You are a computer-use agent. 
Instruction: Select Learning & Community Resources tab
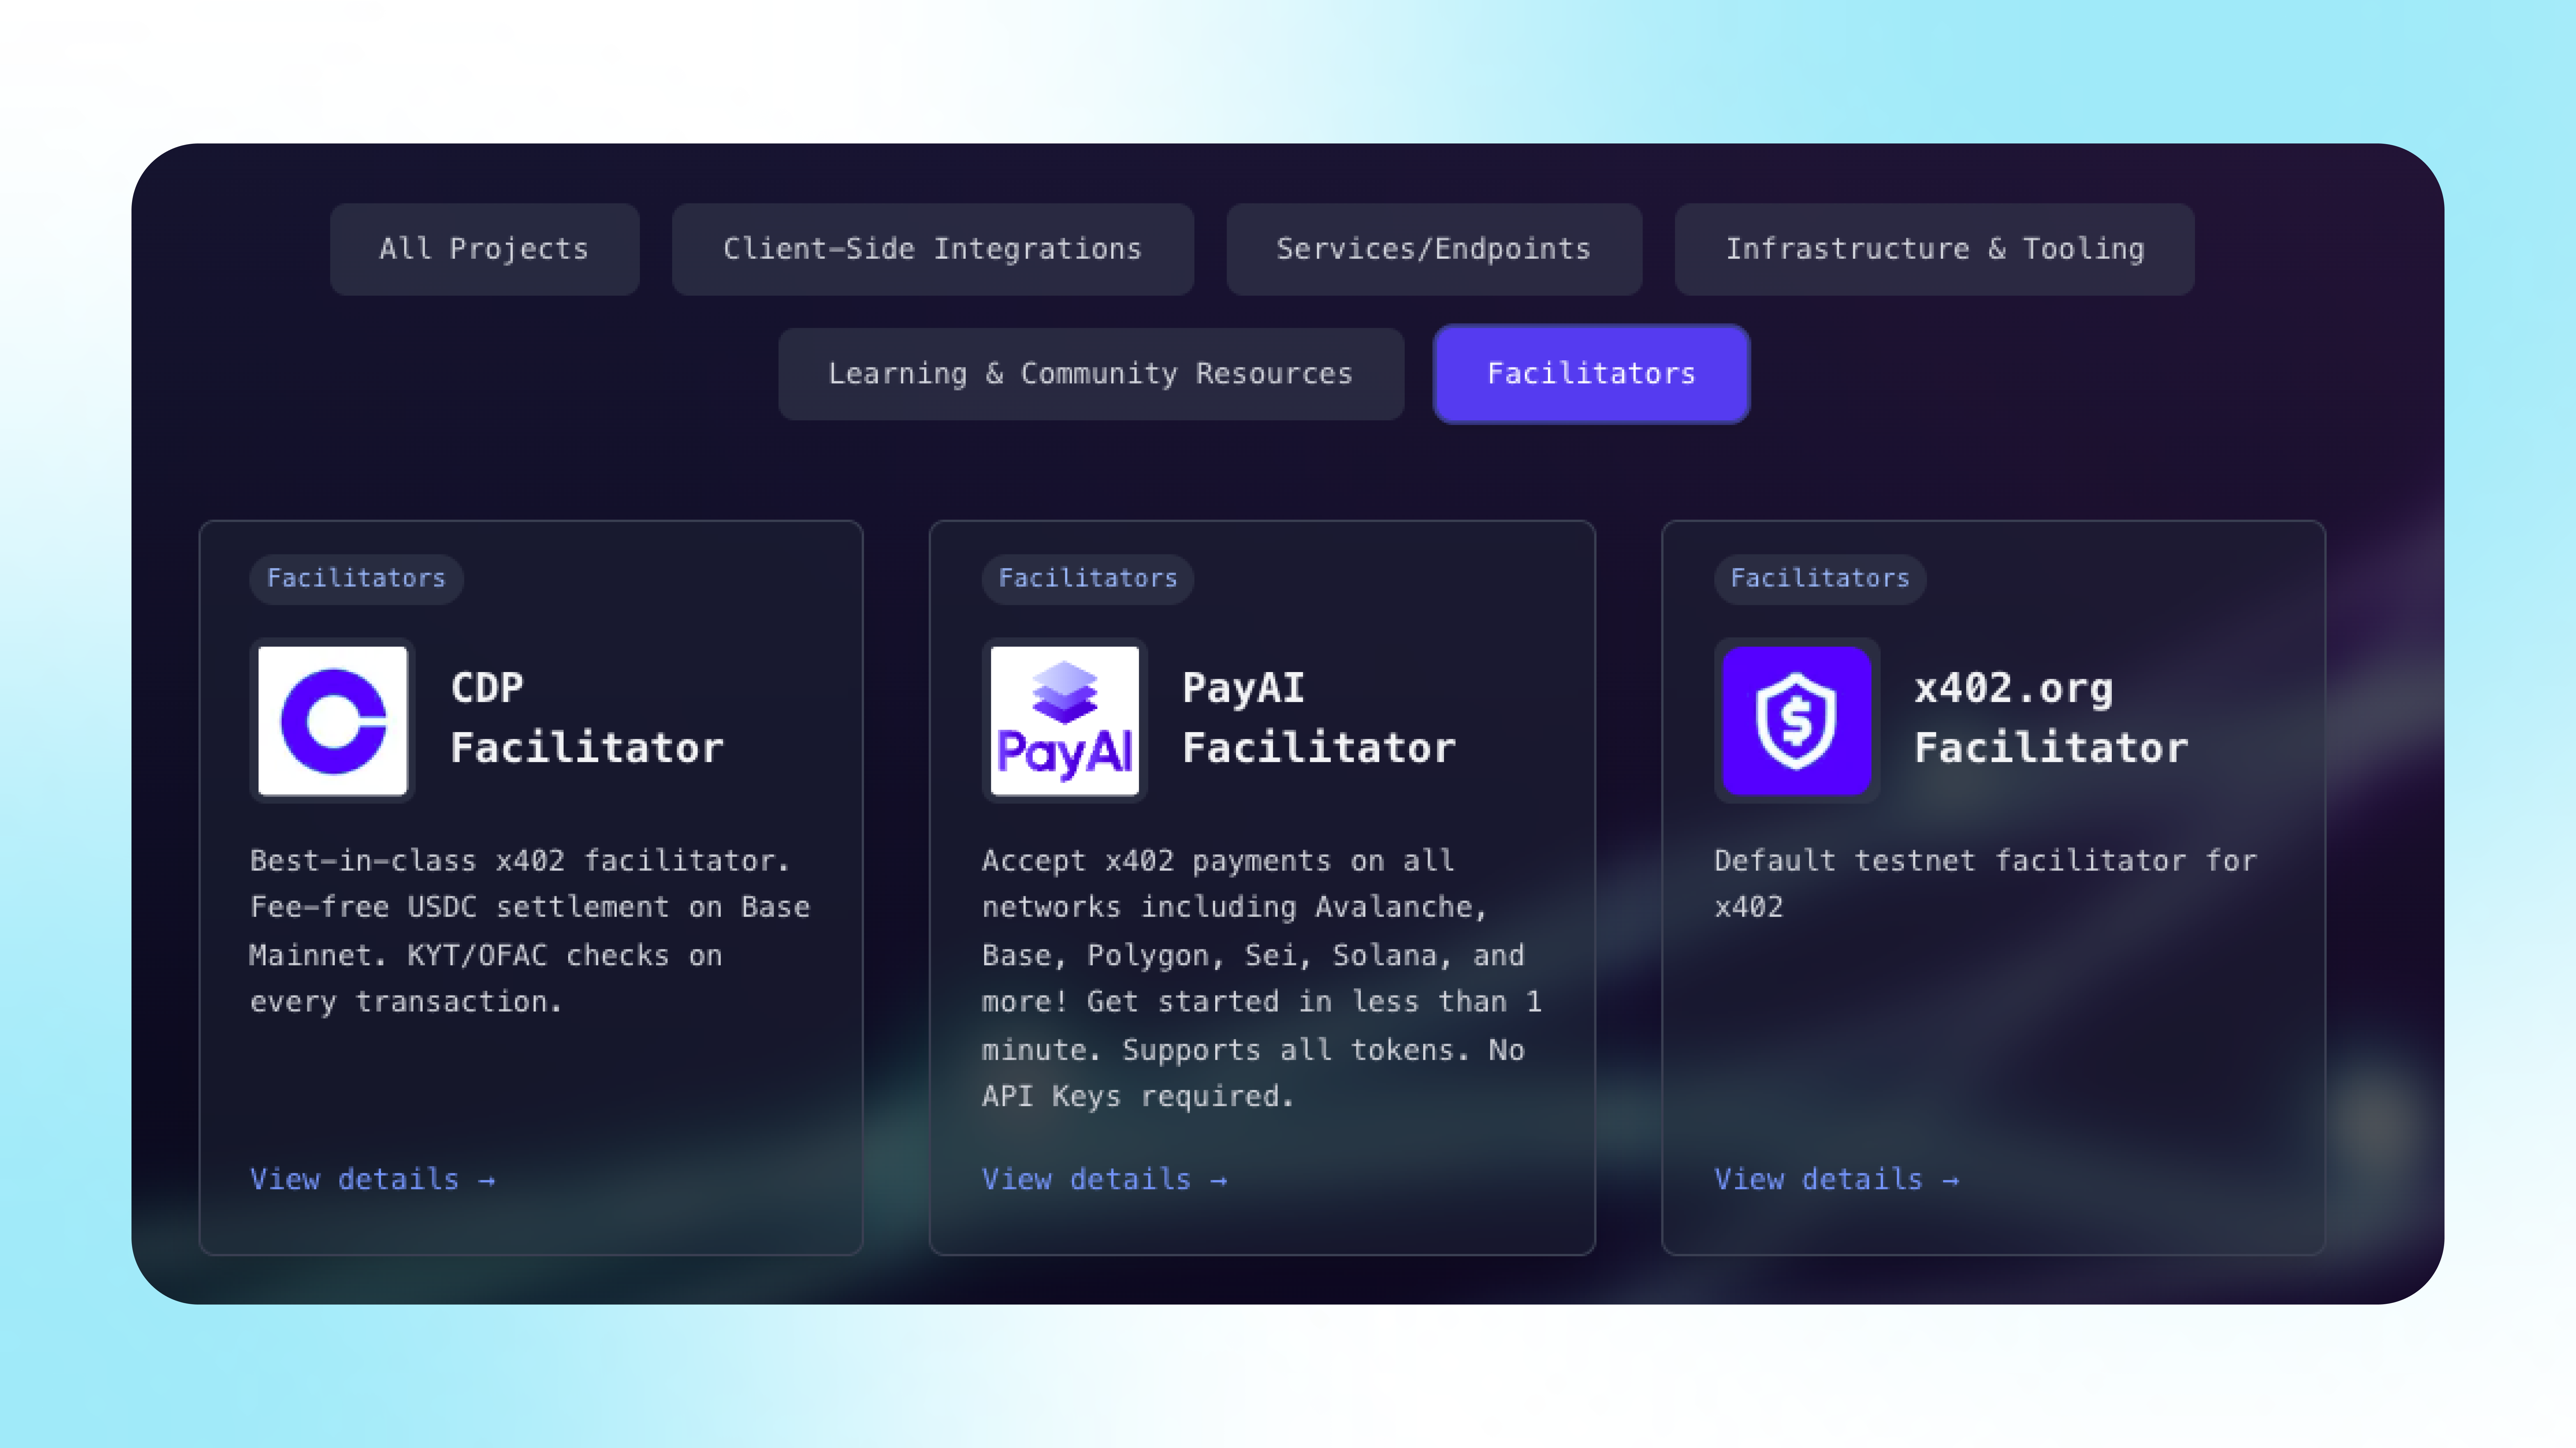1090,374
